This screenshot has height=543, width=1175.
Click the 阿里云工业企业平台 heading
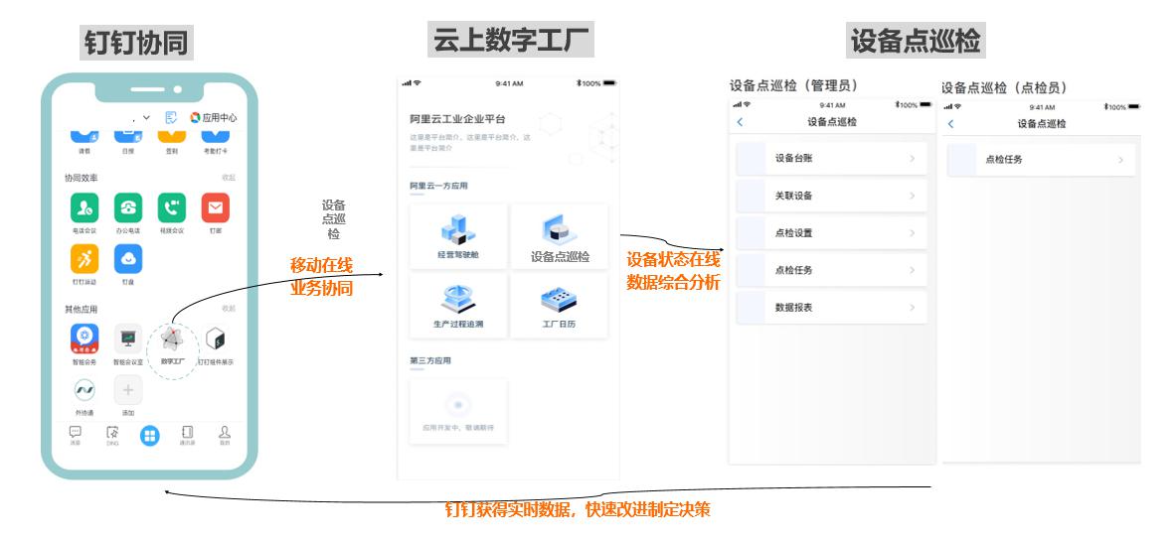pos(458,119)
